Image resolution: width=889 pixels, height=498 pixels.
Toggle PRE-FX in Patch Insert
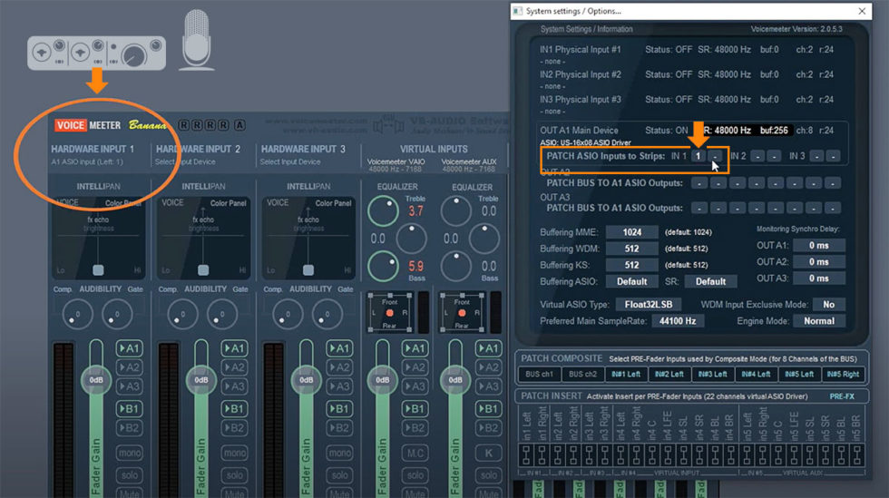pyautogui.click(x=842, y=396)
